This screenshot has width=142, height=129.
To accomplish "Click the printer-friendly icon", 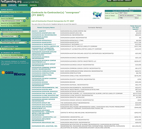I will pyautogui.click(x=129, y=9).
